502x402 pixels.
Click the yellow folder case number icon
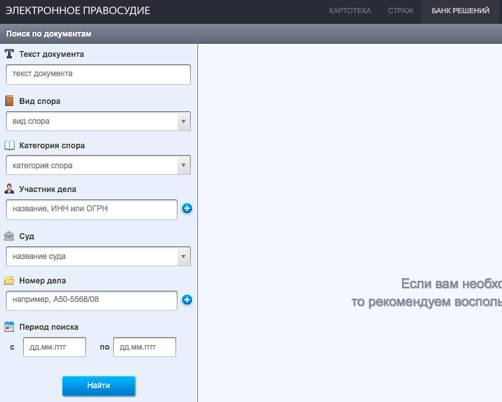[x=9, y=280]
